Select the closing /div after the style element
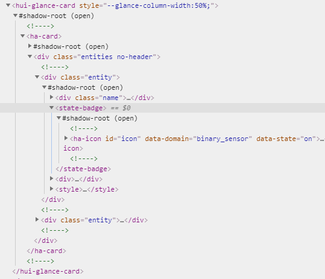This screenshot has height=279, width=325. (x=53, y=199)
